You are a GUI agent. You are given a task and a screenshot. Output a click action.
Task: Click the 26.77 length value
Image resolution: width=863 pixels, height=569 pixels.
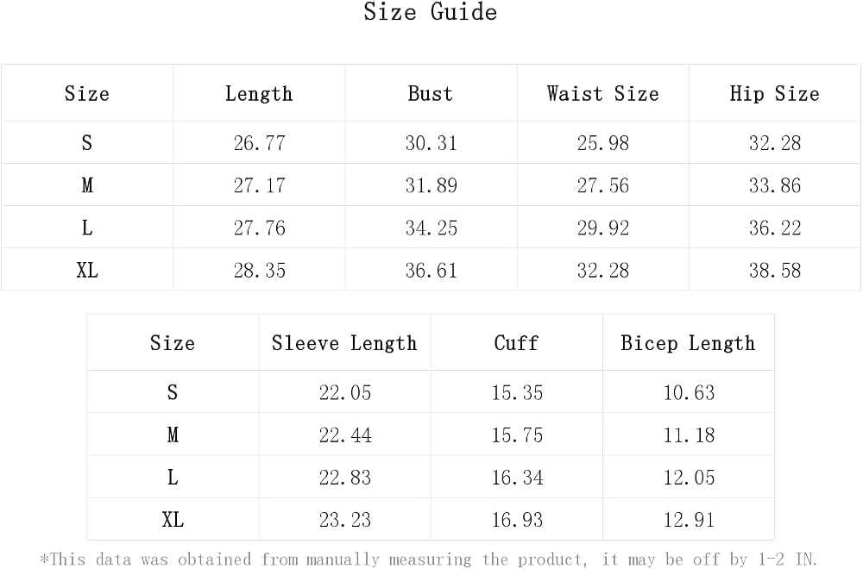[x=259, y=143]
